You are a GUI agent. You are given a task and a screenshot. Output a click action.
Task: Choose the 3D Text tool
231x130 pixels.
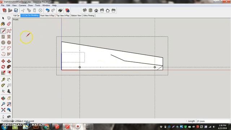[9, 91]
